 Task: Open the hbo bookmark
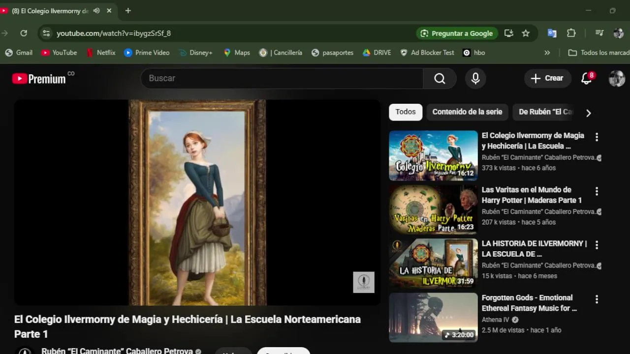click(x=474, y=53)
